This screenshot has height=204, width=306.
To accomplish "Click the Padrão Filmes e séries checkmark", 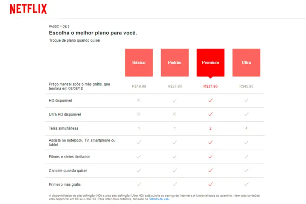I will click(x=175, y=156).
